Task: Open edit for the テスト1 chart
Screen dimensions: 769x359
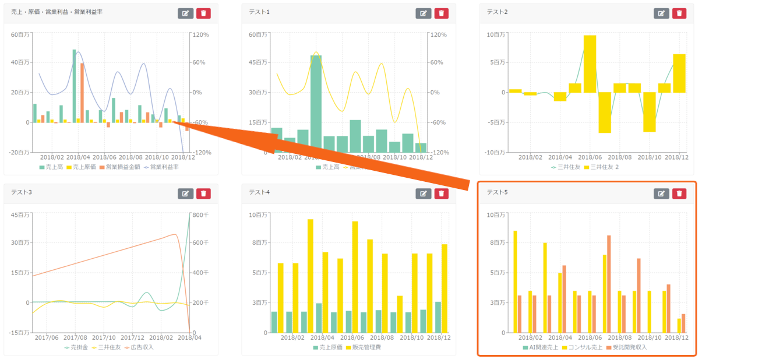Action: tap(424, 13)
